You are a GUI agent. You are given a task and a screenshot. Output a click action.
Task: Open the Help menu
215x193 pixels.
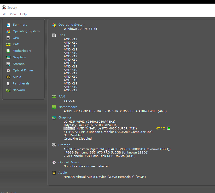(x=23, y=14)
